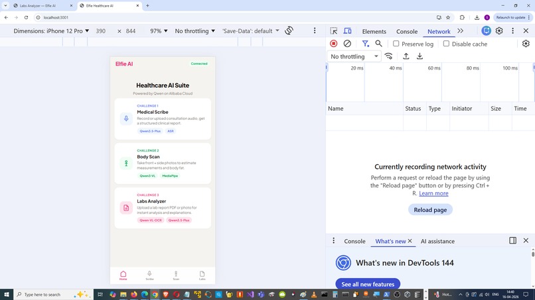Tap Scan in bottom navigation
535x300 pixels.
pos(176,275)
